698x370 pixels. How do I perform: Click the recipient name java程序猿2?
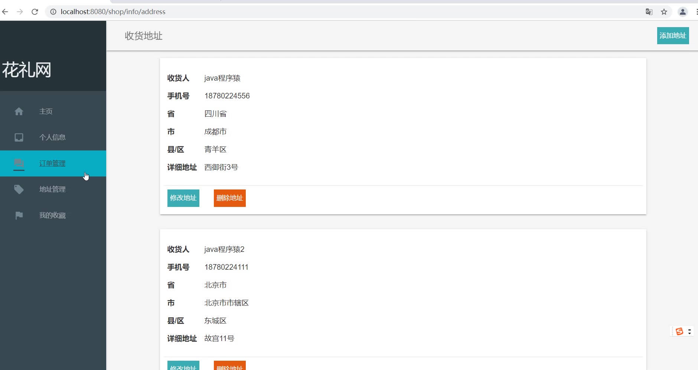point(224,249)
